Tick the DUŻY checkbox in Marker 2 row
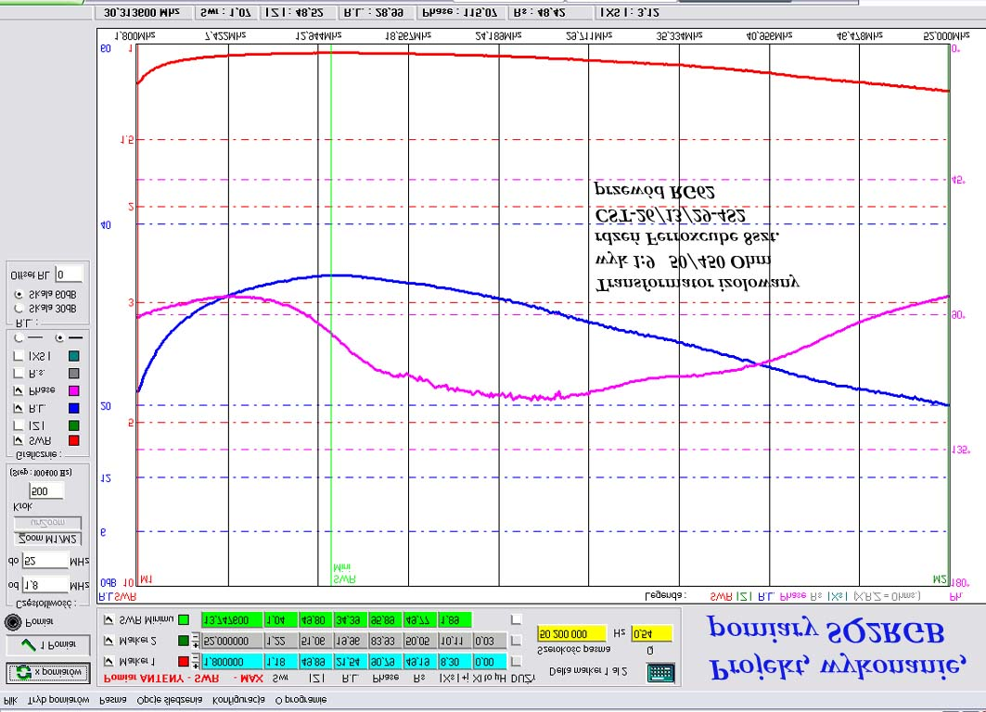The height and width of the screenshot is (712, 986). (517, 641)
